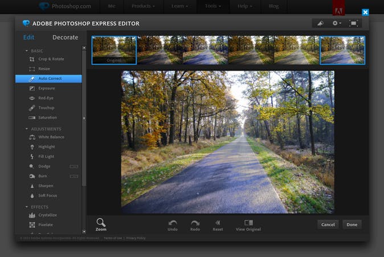
Task: Open the Tools dropdown menu
Action: (213, 6)
